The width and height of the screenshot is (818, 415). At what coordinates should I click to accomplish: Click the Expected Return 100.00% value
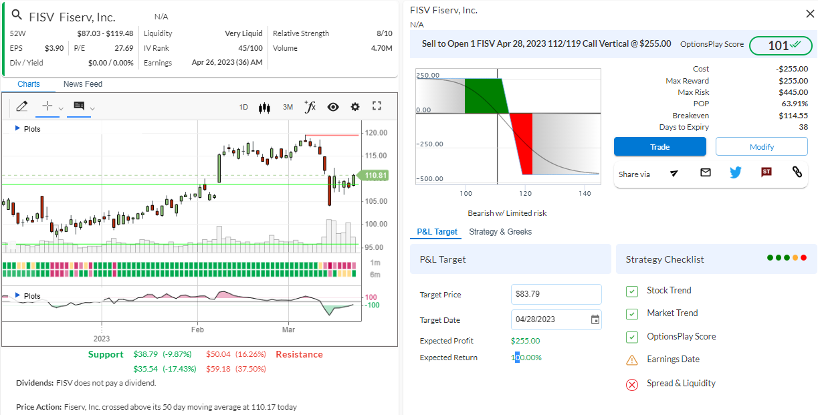coord(526,358)
